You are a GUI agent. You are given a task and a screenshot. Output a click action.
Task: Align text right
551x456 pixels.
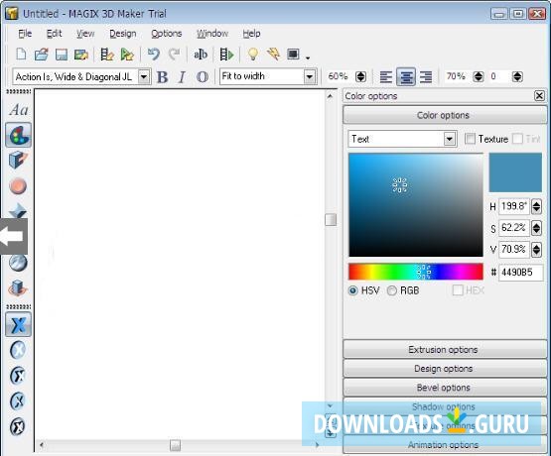point(426,76)
